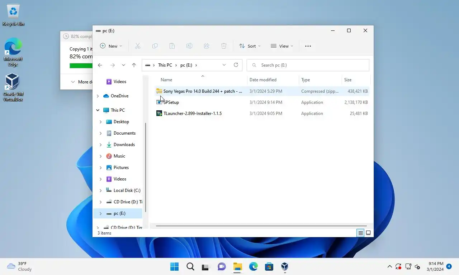Switch to details view layout icon
The image size is (459, 275).
point(361,233)
